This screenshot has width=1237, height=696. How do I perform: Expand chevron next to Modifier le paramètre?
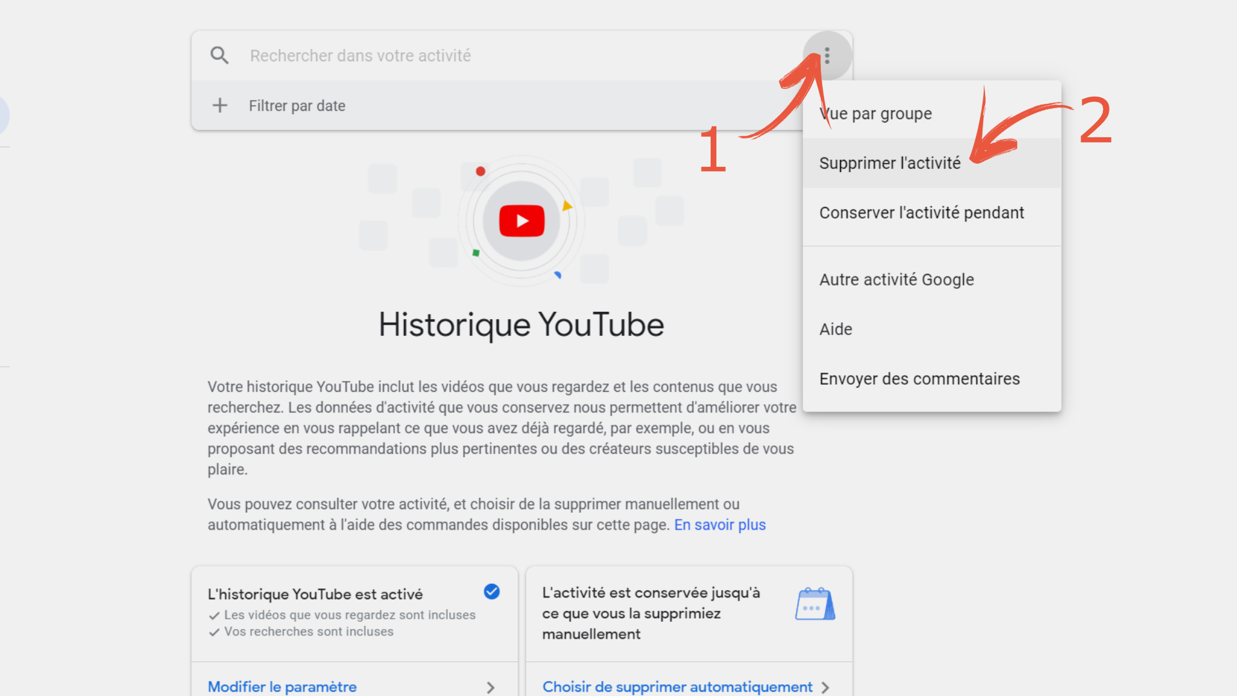click(491, 688)
